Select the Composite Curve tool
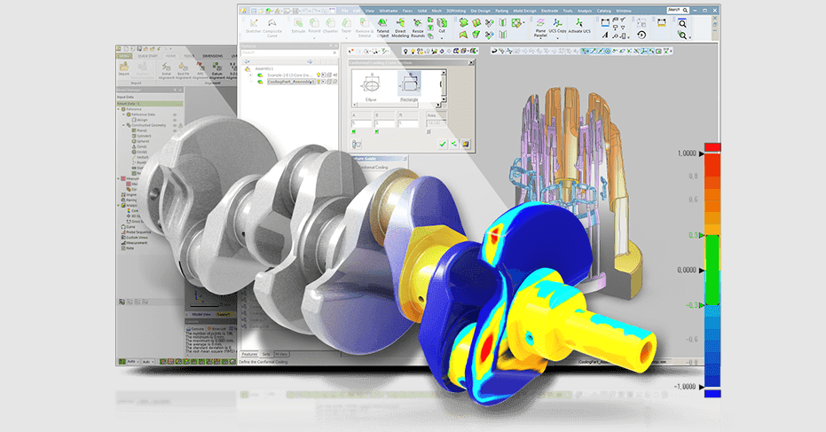The height and width of the screenshot is (432, 826). 272,27
